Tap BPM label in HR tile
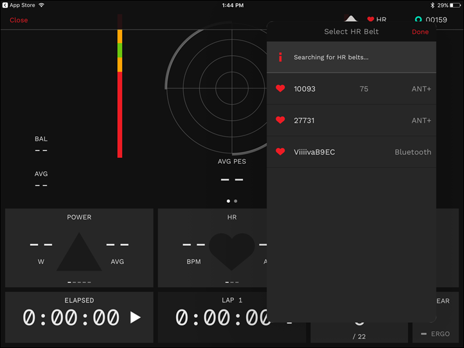The height and width of the screenshot is (348, 464). (x=193, y=262)
